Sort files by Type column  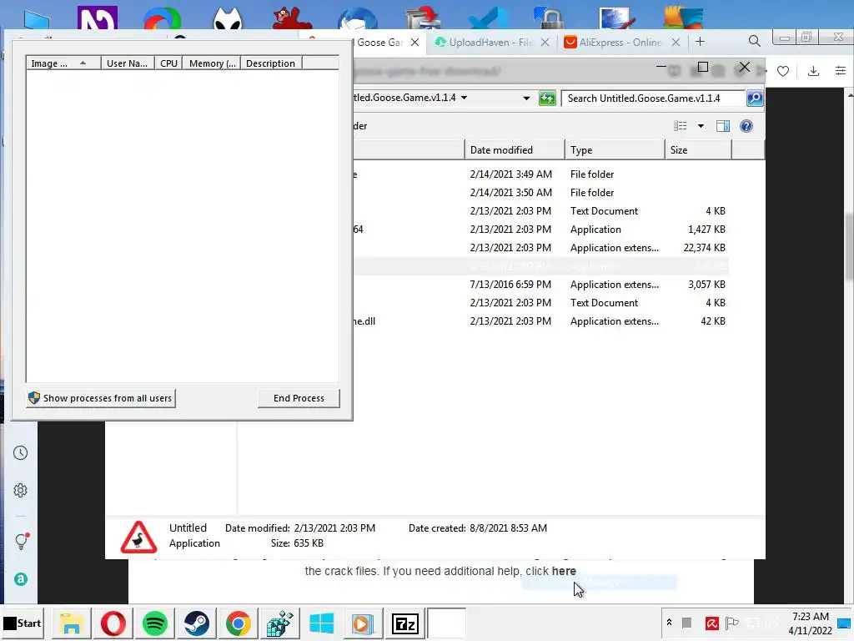tap(615, 150)
